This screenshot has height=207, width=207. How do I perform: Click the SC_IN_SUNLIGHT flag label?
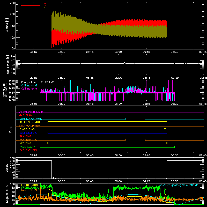pyautogui.click(x=30, y=122)
